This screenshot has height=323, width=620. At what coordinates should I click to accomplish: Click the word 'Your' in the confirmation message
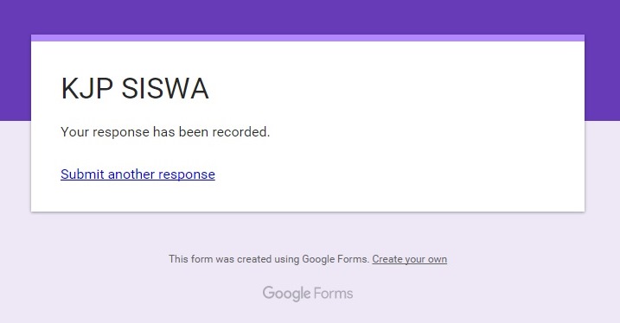tap(74, 132)
